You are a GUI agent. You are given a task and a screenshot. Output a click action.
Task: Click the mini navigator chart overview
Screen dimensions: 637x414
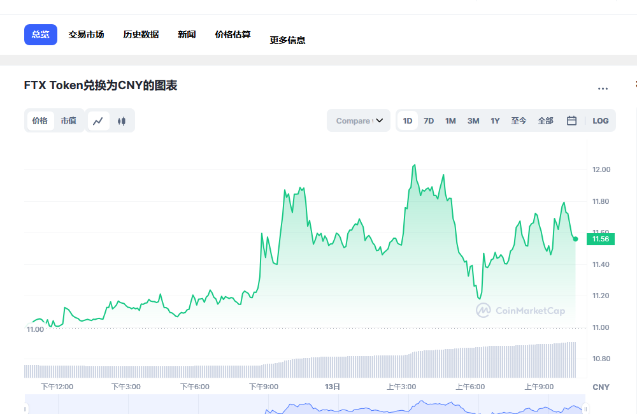point(305,404)
